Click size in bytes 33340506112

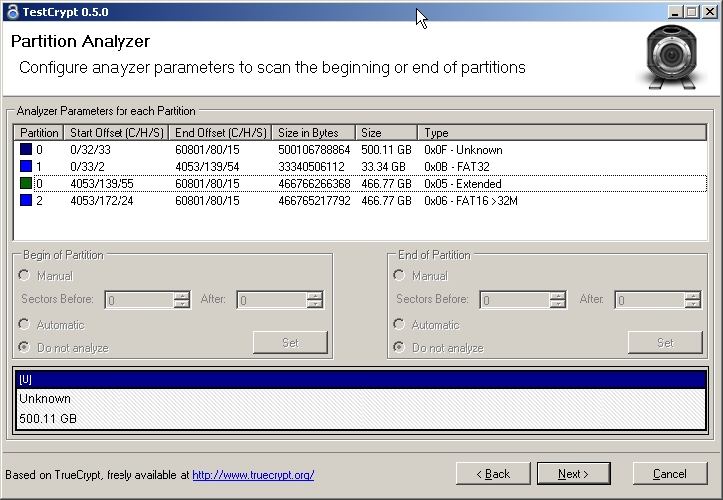(311, 167)
